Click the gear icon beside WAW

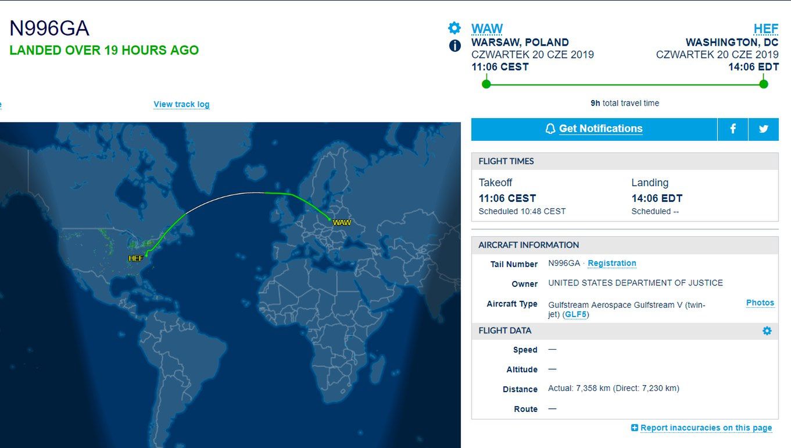[454, 28]
